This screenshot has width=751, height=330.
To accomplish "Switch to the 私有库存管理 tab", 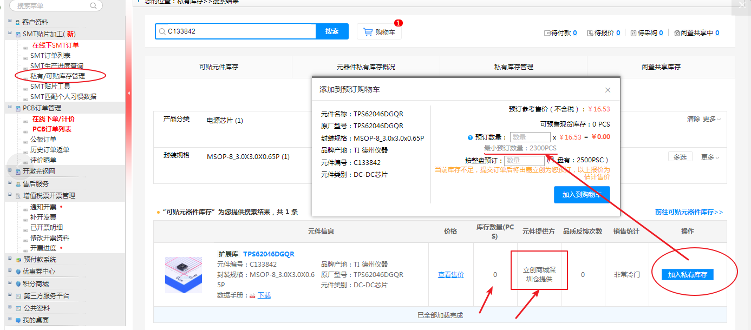I will click(x=513, y=67).
